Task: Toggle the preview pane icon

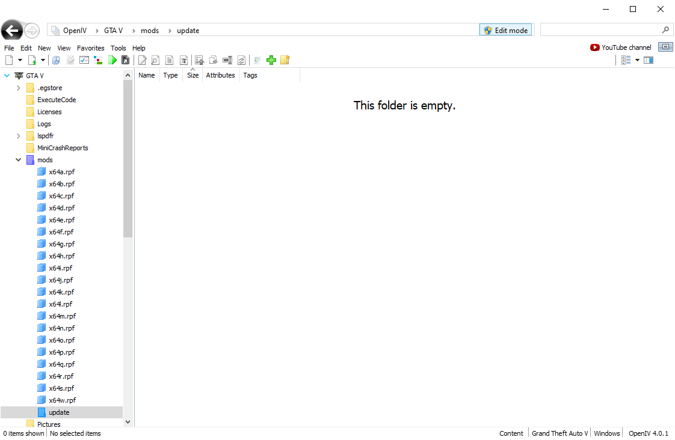Action: (x=649, y=60)
